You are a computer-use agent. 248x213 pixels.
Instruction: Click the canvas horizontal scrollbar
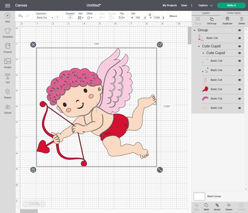[29, 211]
